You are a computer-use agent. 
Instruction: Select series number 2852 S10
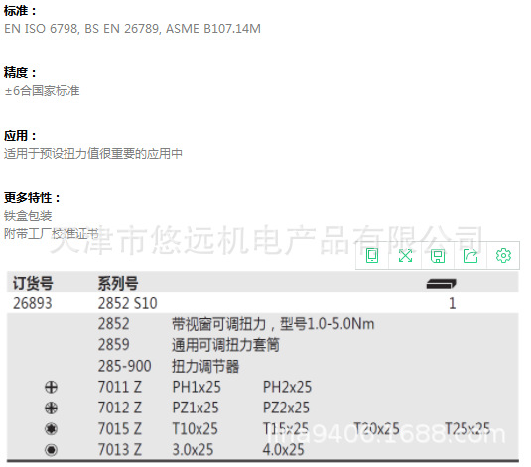tap(128, 303)
